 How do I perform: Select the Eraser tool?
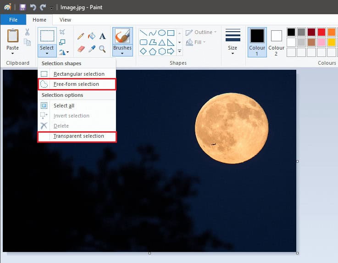pos(81,49)
